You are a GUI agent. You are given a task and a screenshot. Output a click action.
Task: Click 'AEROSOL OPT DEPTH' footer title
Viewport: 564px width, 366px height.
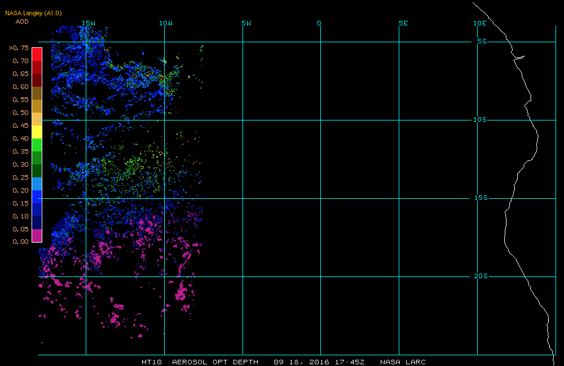(x=215, y=362)
